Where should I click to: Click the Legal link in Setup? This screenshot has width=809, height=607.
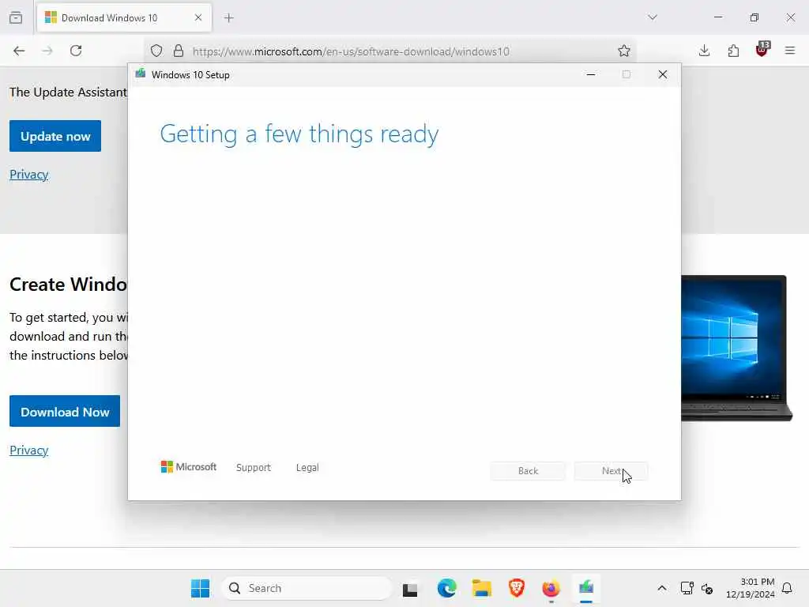tap(307, 468)
